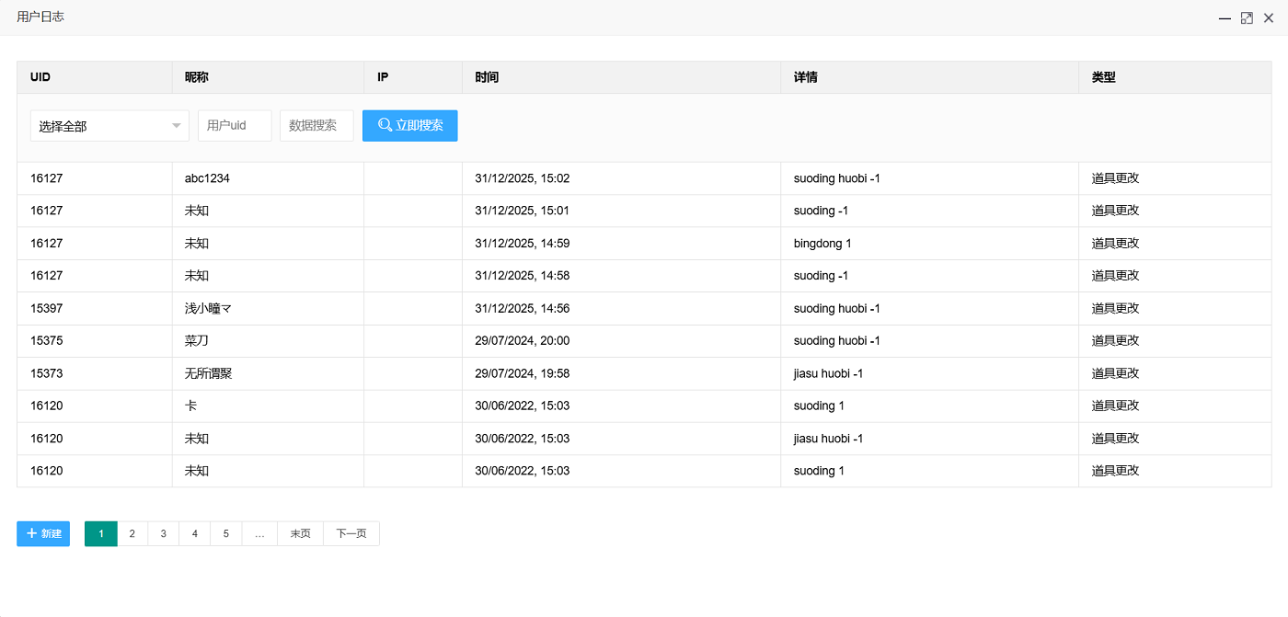Close the 用户日志 window
This screenshot has width=1288, height=617.
click(1269, 18)
